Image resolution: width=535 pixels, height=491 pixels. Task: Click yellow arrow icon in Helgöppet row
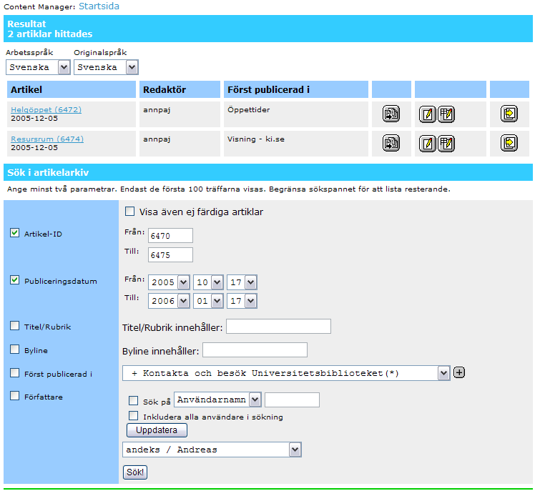[x=509, y=114]
